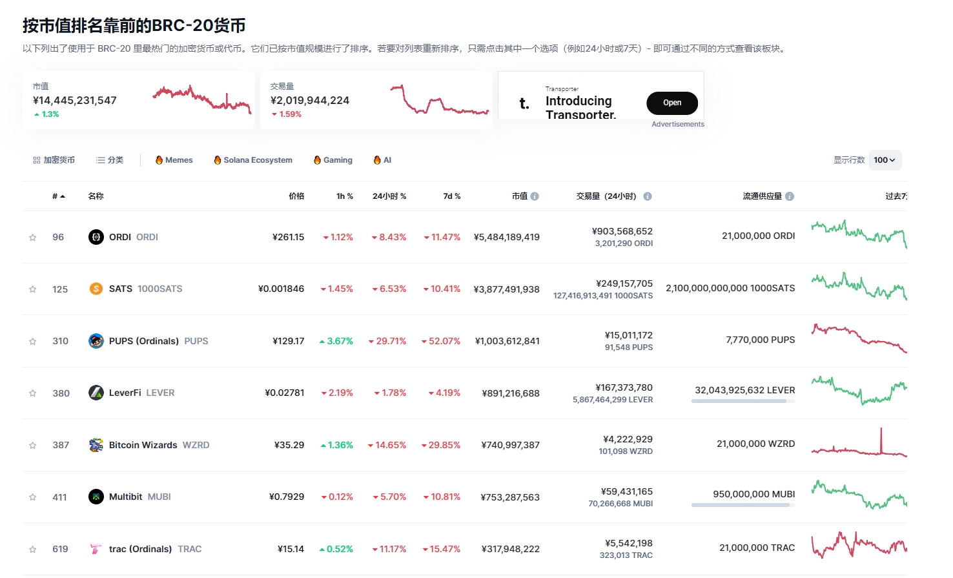Select the Gaming category
The height and width of the screenshot is (578, 953).
coord(333,160)
